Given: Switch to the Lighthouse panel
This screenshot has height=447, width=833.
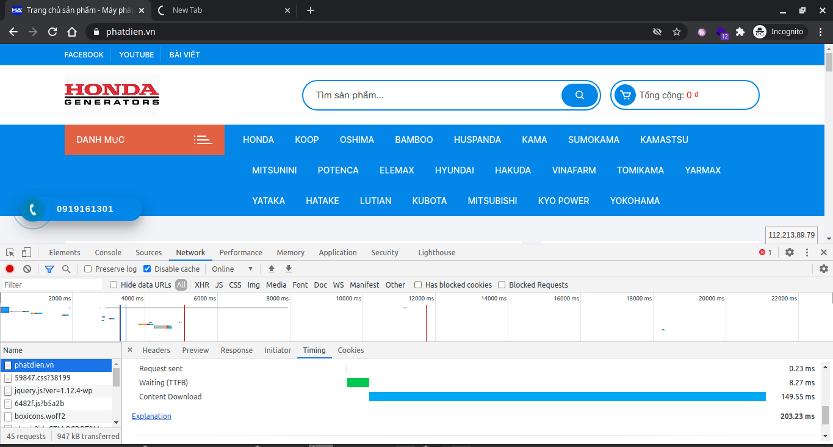Looking at the screenshot, I should pyautogui.click(x=437, y=252).
